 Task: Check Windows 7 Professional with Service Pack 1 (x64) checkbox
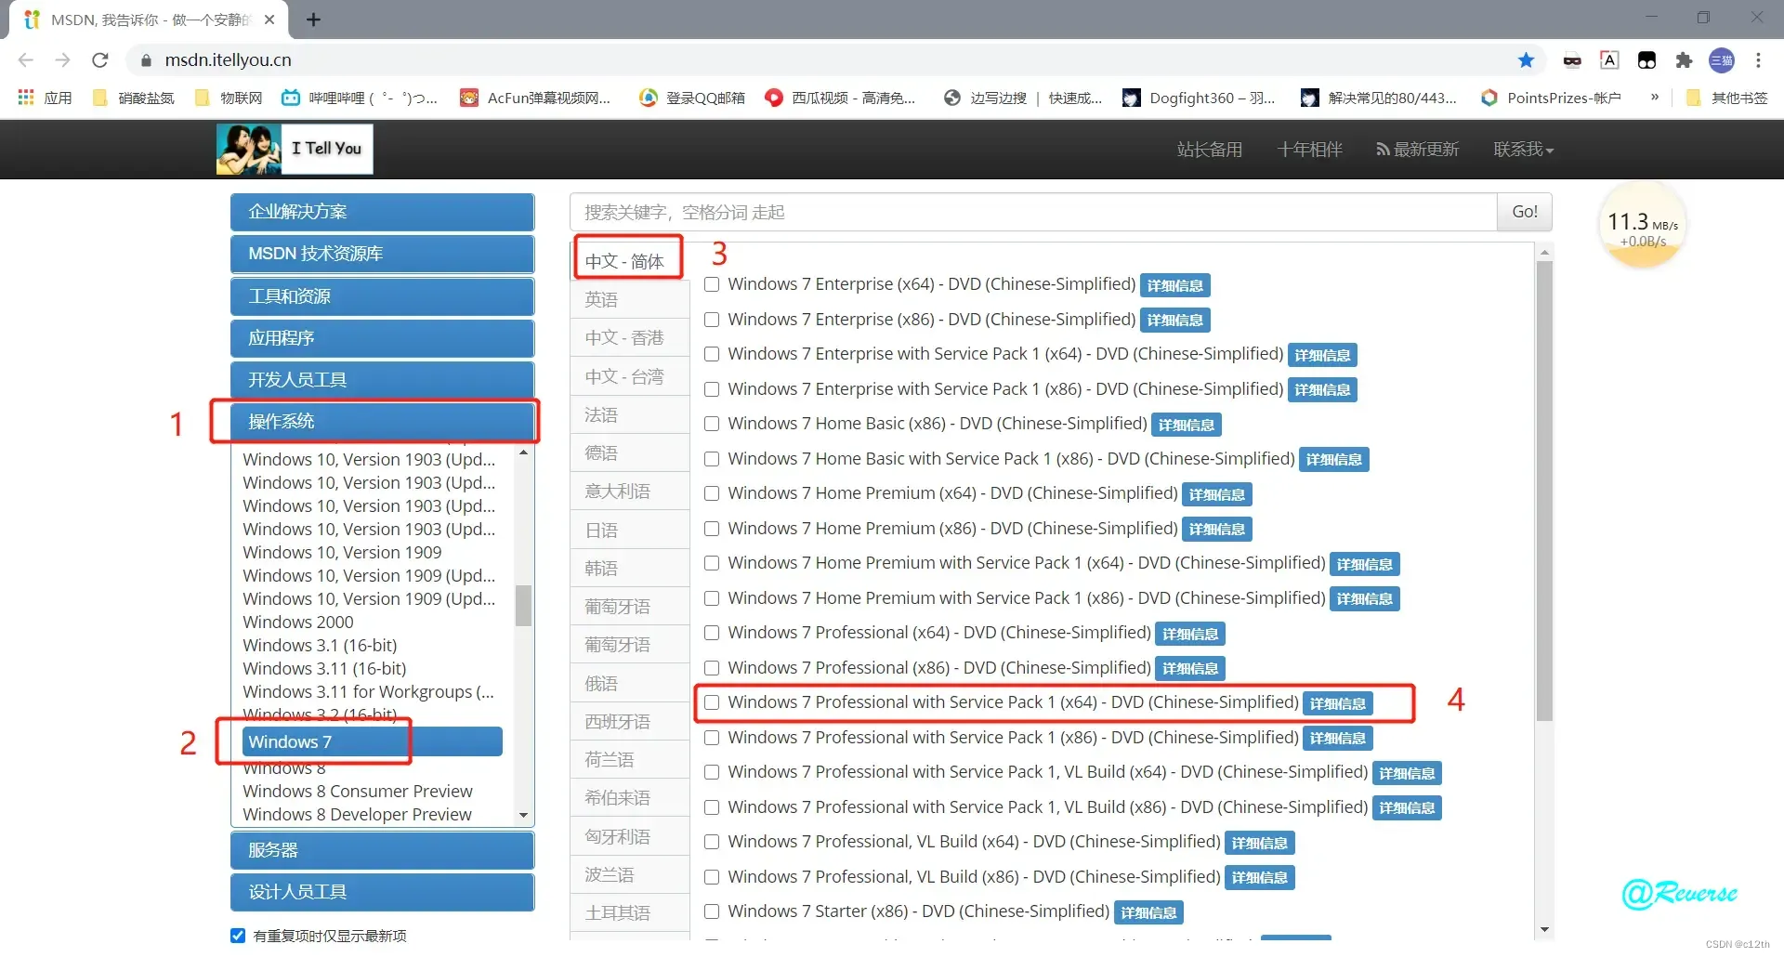pos(712,702)
